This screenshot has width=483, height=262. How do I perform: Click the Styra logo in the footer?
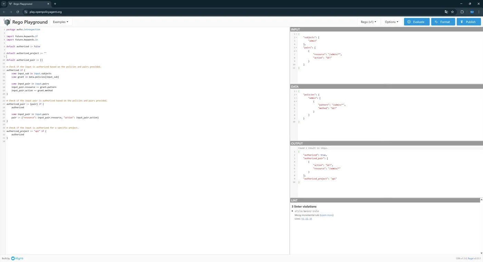[x=17, y=258]
